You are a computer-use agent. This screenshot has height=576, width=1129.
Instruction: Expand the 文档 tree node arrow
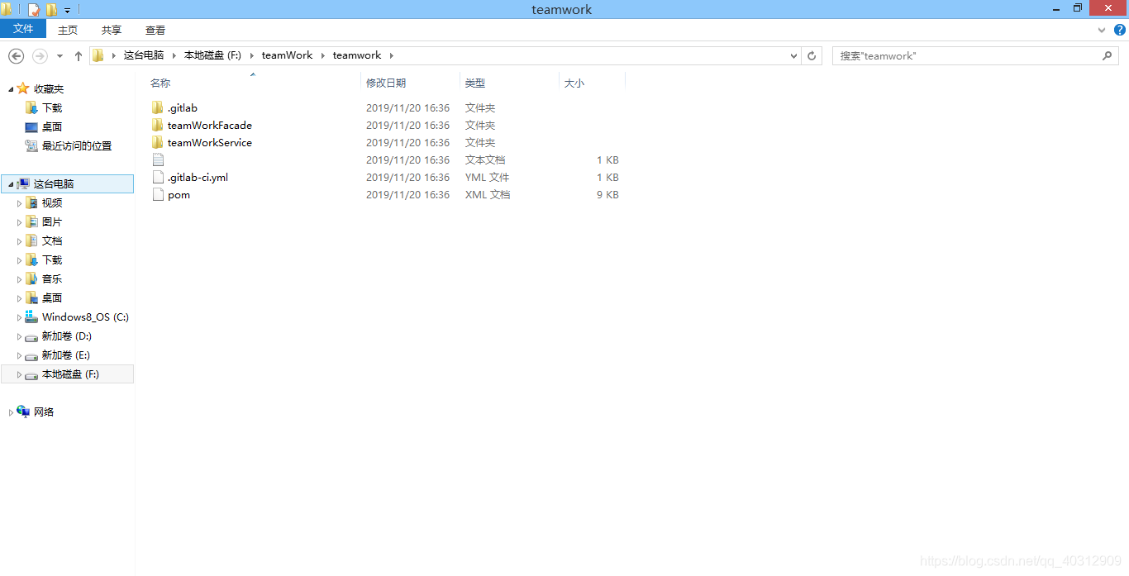pos(20,241)
